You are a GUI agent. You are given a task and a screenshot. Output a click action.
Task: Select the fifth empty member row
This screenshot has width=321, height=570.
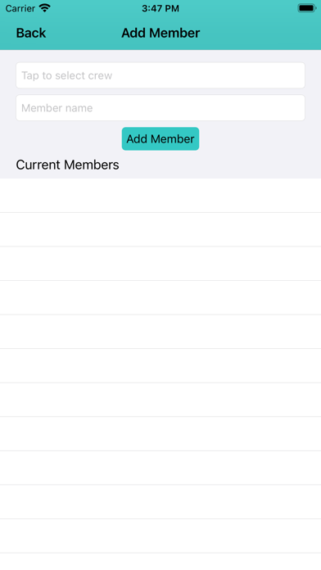160,332
